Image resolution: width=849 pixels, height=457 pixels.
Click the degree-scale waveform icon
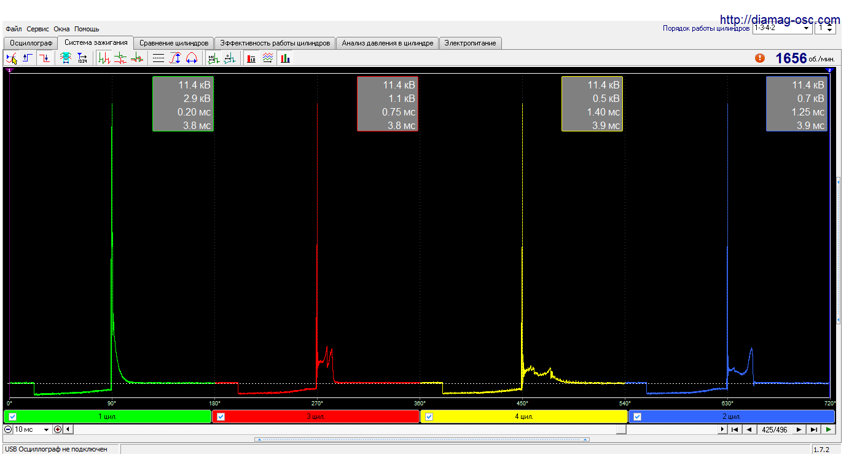[230, 58]
